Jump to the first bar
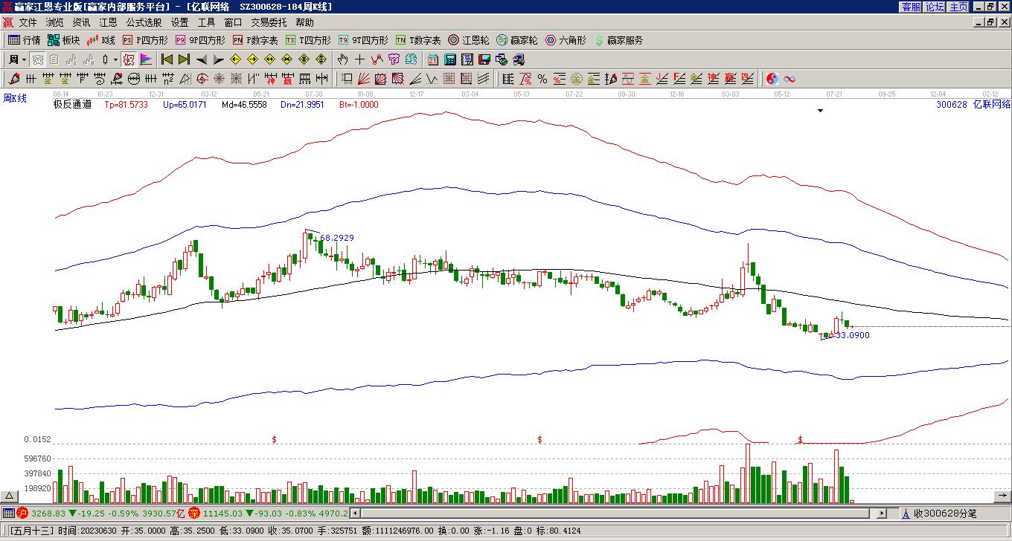This screenshot has width=1012, height=541. [x=167, y=59]
